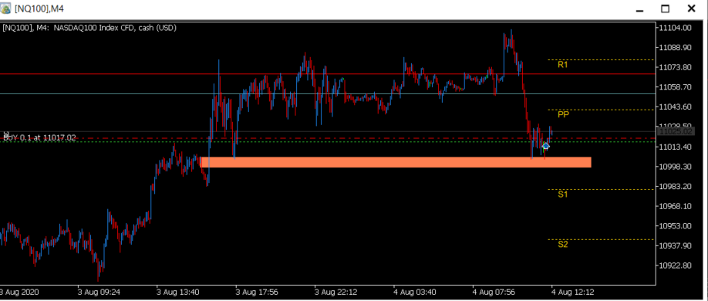
Task: Click the 4 Aug 12:12 time label
Action: [572, 292]
